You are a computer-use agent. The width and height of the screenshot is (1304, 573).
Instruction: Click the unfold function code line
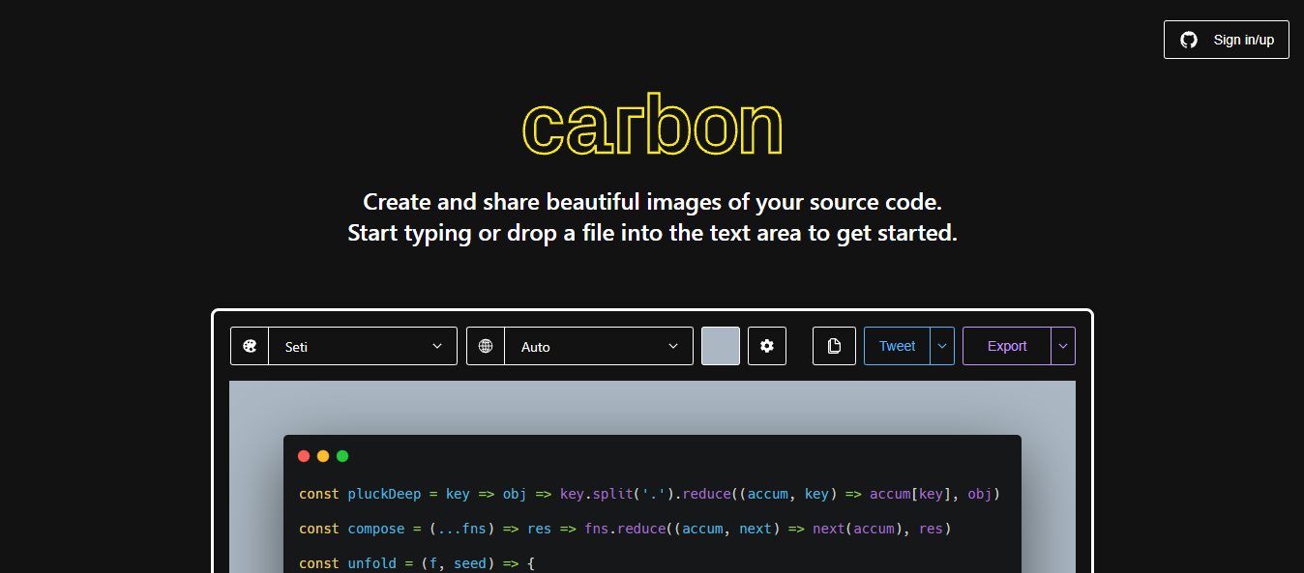click(x=416, y=562)
